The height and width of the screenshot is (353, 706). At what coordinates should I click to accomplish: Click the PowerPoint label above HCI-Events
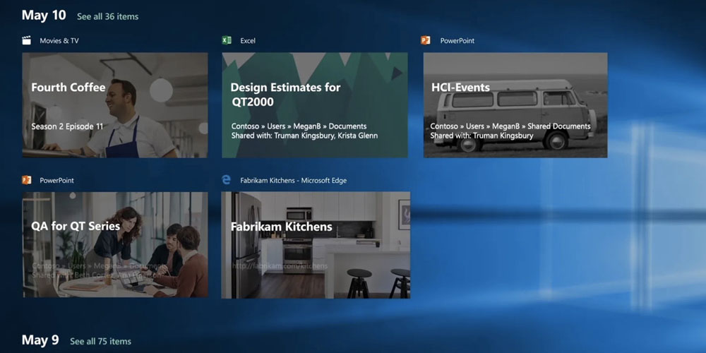(x=457, y=40)
